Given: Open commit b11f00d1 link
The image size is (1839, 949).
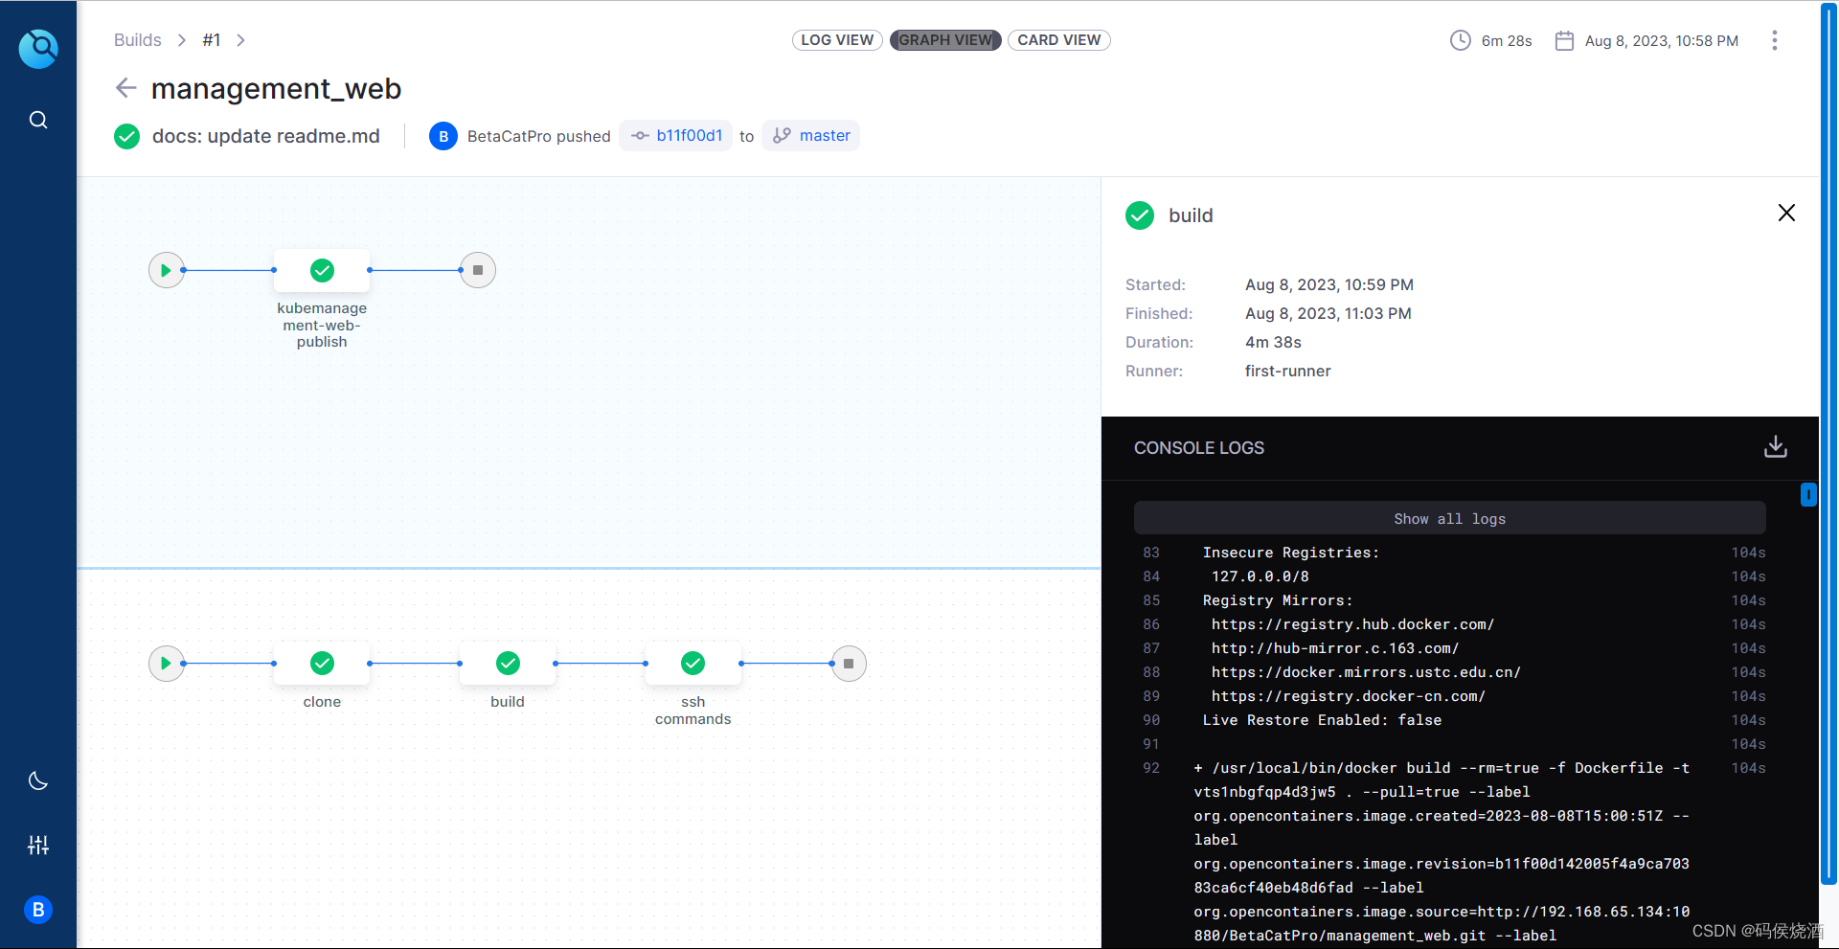Looking at the screenshot, I should point(676,136).
